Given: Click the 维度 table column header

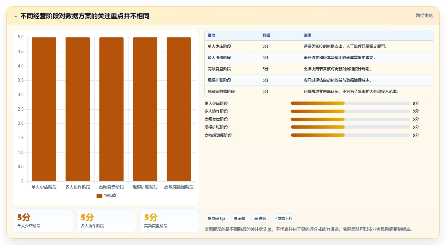Looking at the screenshot, I should pyautogui.click(x=212, y=35).
